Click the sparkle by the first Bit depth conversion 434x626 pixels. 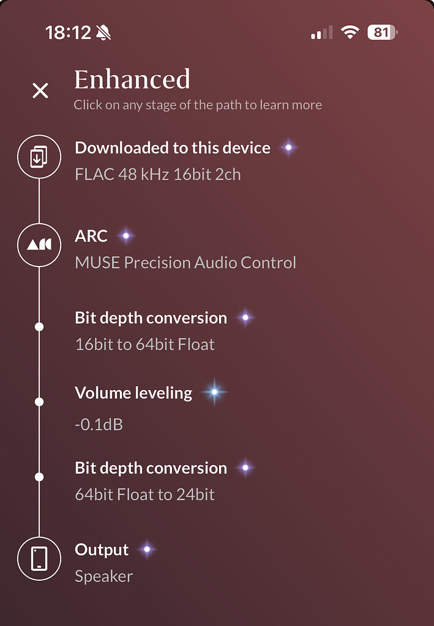coord(245,317)
